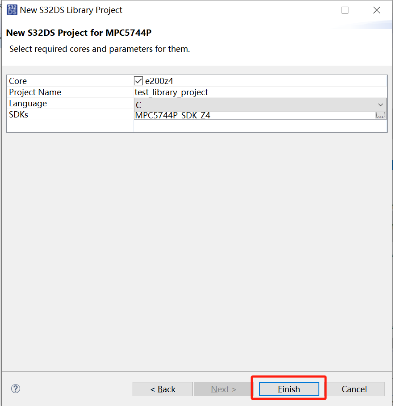This screenshot has height=406, width=393.
Task: Click the disabled Next button
Action: [223, 389]
